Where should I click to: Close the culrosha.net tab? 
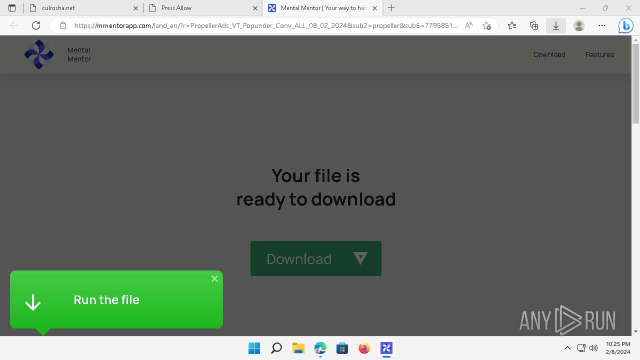(136, 8)
